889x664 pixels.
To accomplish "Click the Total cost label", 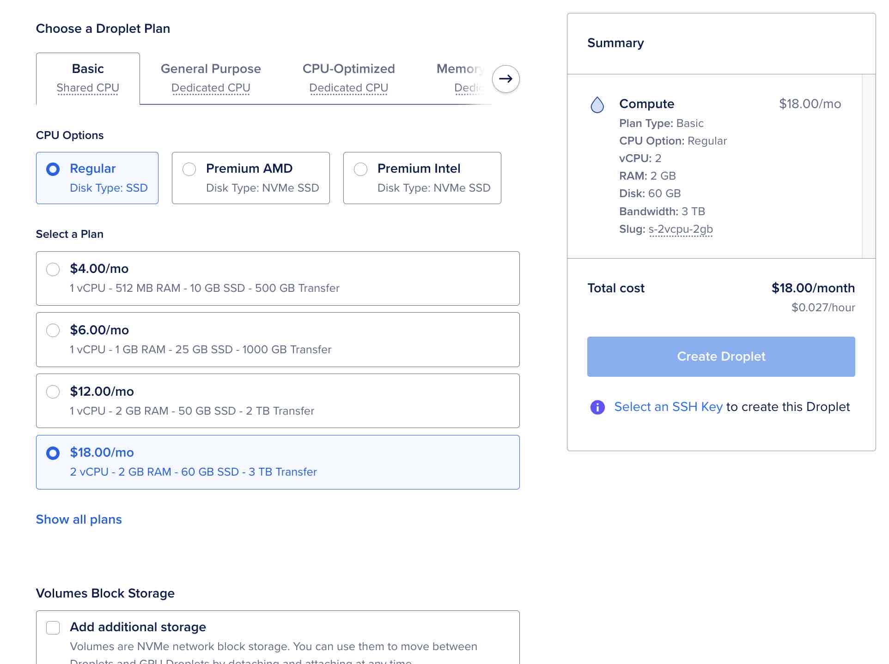I will pyautogui.click(x=616, y=288).
